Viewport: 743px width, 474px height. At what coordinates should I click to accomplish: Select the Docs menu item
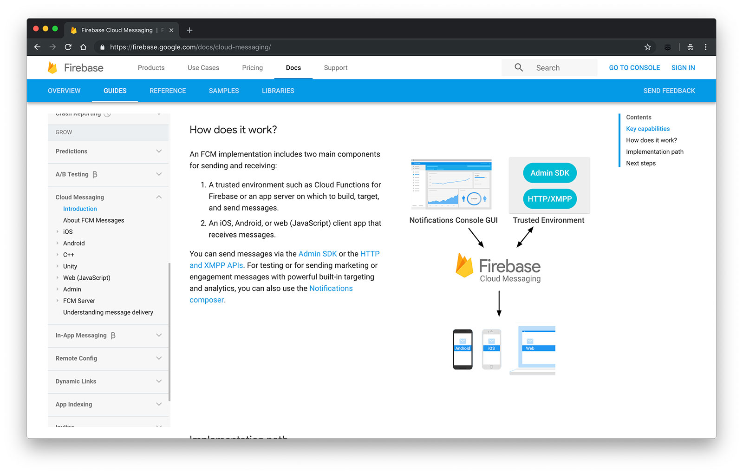click(x=293, y=68)
